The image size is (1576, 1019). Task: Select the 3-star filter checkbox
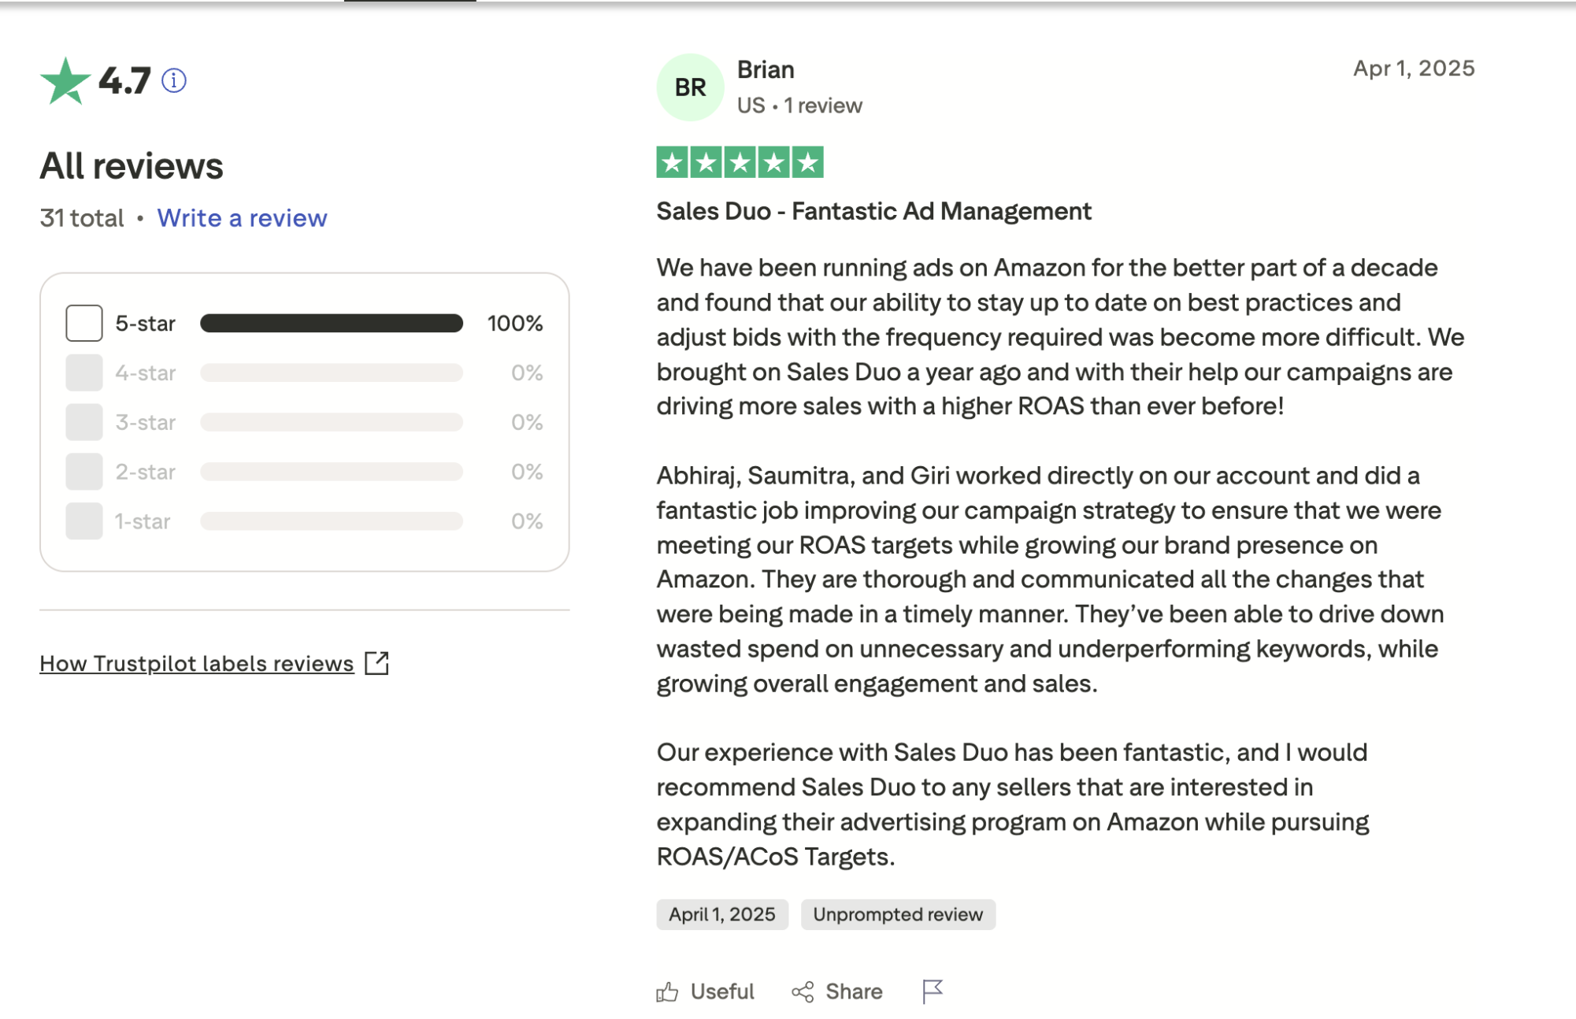tap(84, 422)
